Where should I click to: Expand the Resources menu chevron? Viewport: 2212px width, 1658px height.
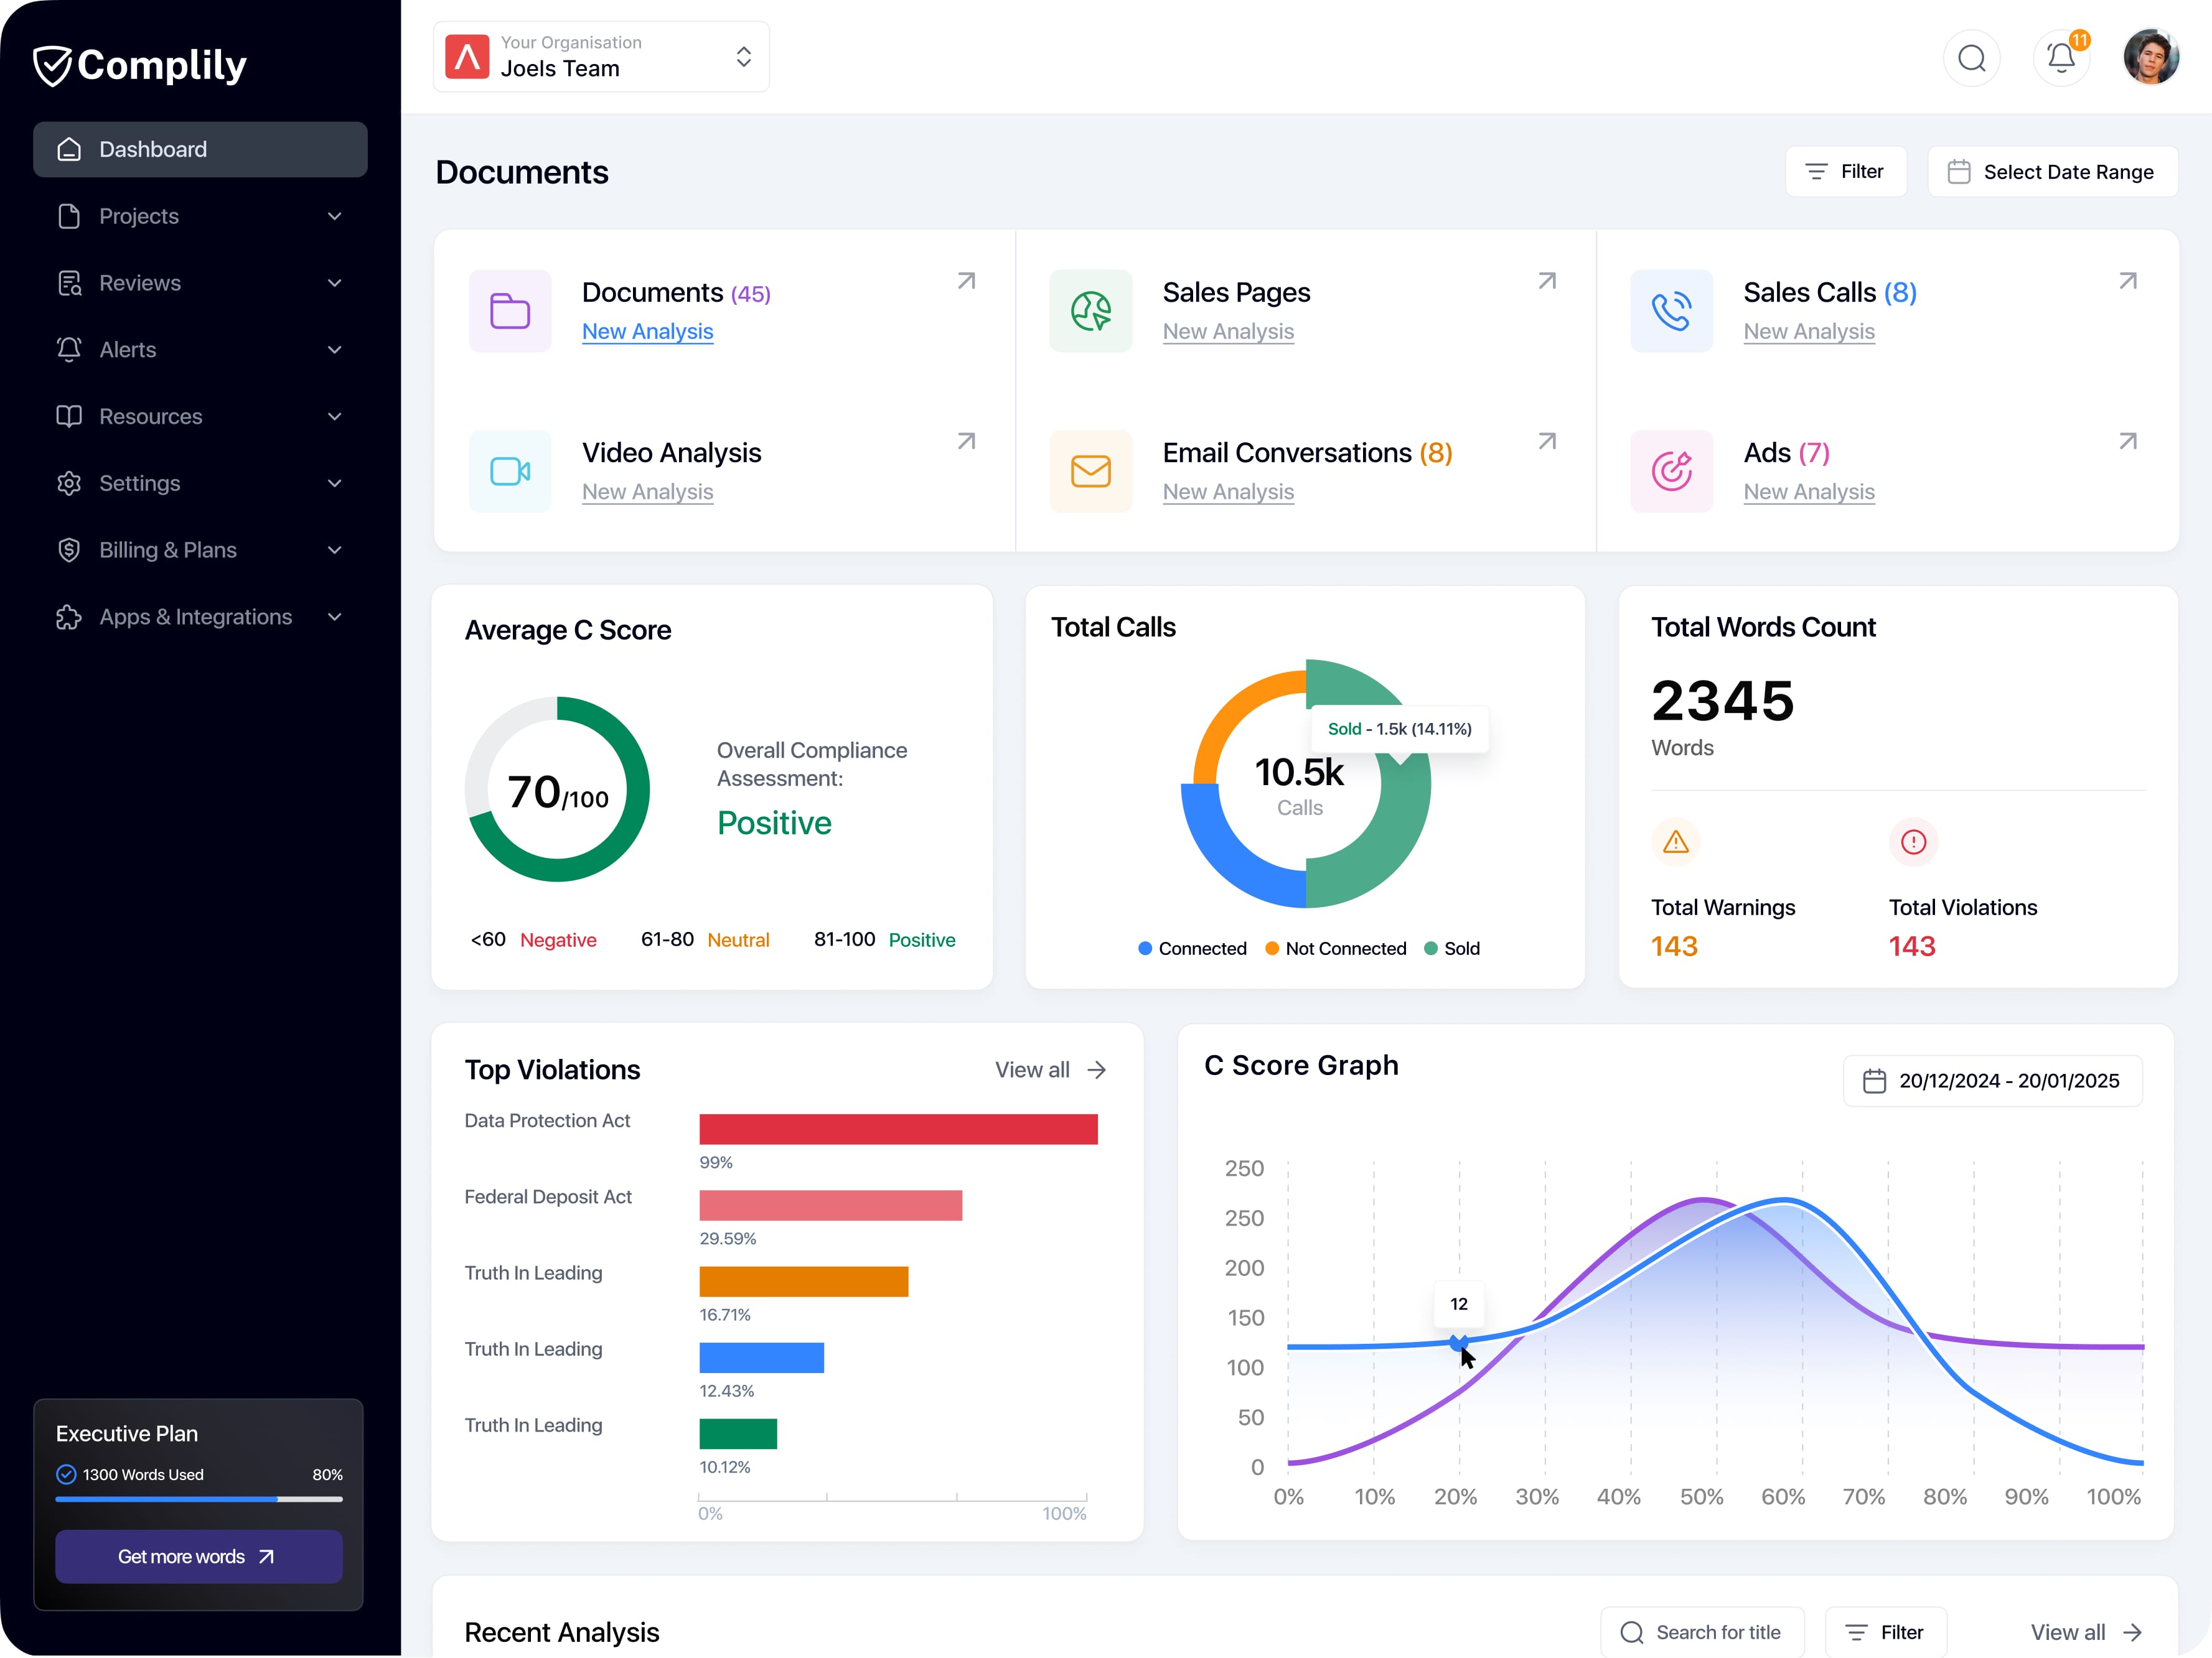pos(334,417)
